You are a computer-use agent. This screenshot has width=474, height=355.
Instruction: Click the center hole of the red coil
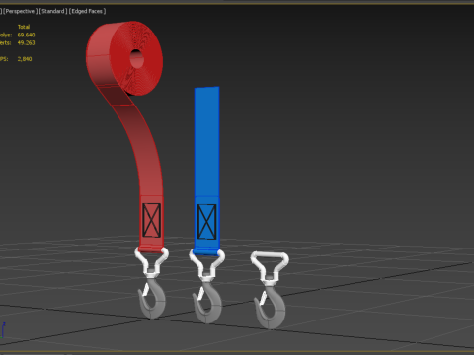click(x=137, y=59)
